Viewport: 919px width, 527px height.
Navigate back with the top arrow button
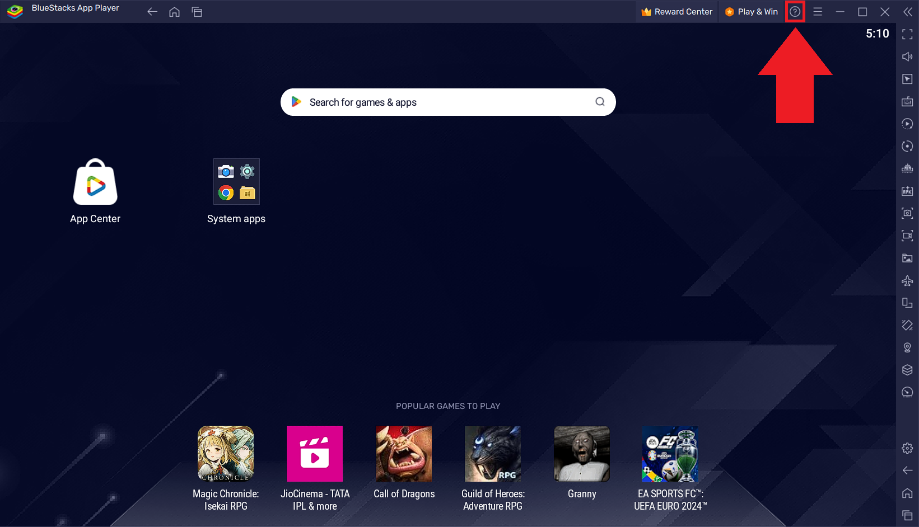click(x=152, y=11)
